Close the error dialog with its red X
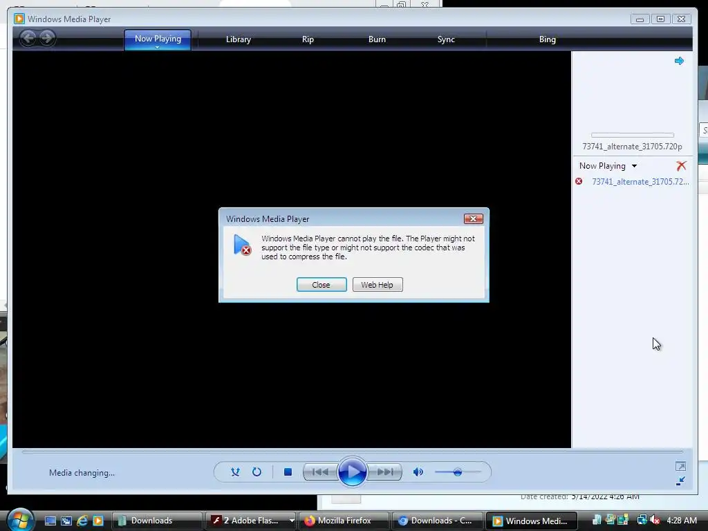708x531 pixels. click(473, 218)
